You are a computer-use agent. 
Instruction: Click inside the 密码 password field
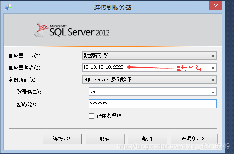pos(153,104)
